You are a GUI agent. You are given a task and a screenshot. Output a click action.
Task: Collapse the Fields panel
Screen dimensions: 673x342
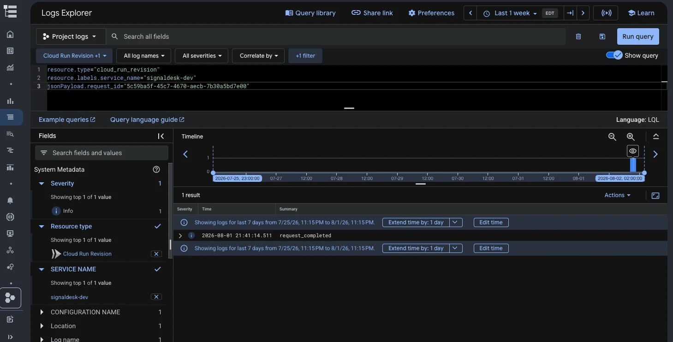click(161, 136)
